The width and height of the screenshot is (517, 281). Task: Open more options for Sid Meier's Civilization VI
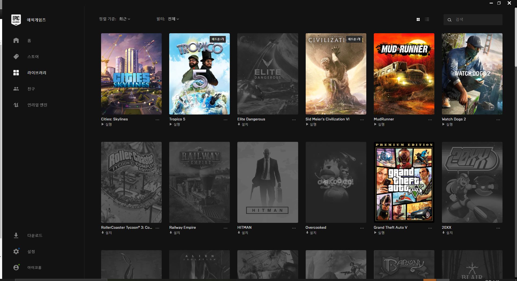pos(362,120)
